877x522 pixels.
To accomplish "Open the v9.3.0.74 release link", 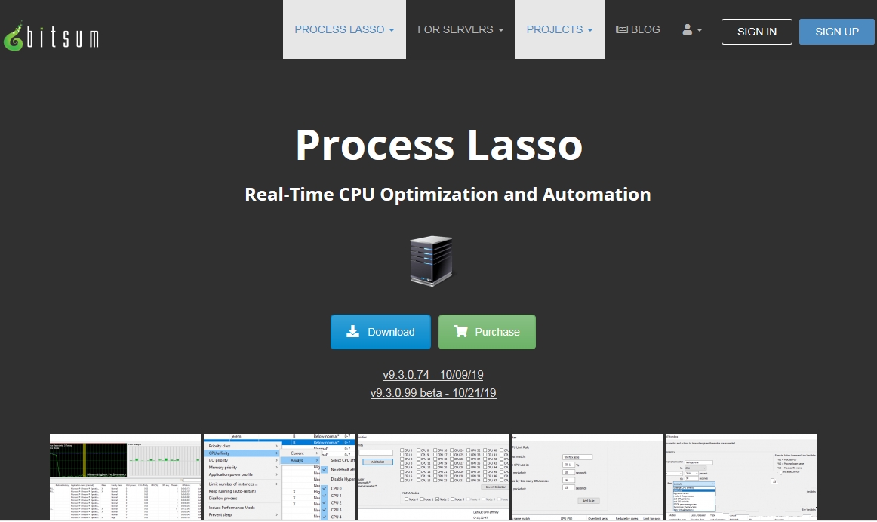I will [433, 375].
